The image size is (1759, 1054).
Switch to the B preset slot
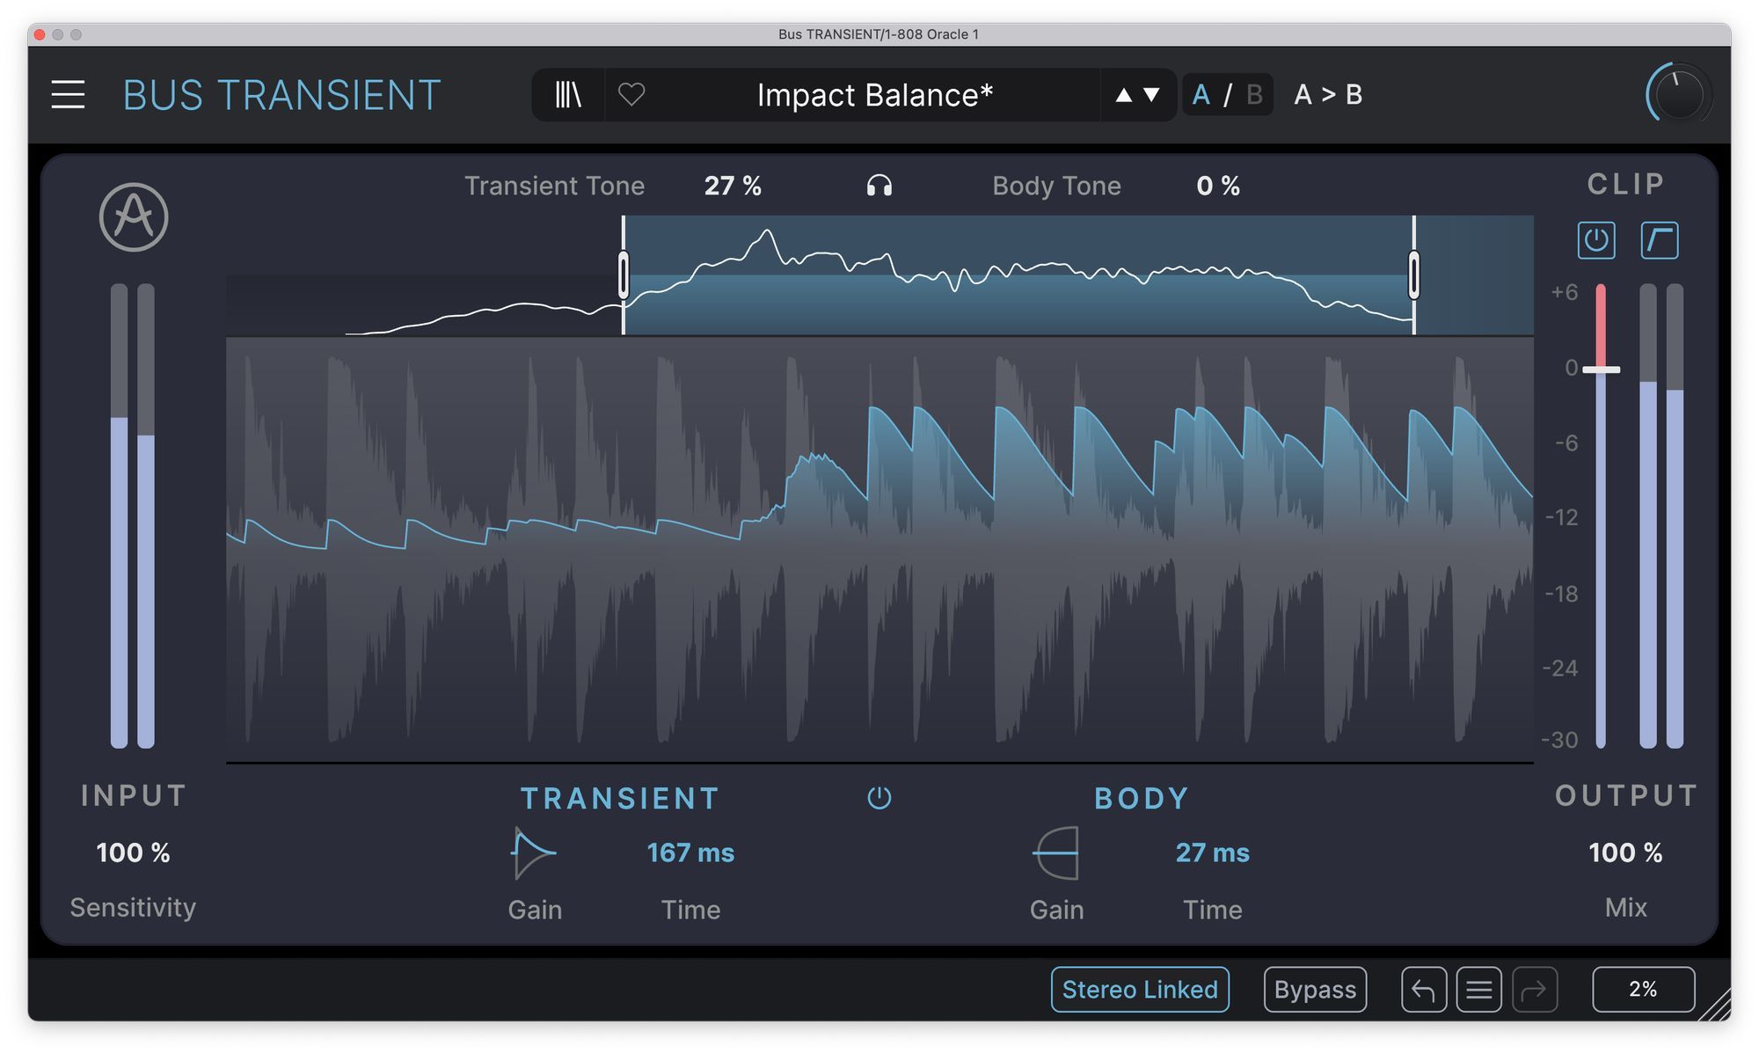(x=1254, y=95)
